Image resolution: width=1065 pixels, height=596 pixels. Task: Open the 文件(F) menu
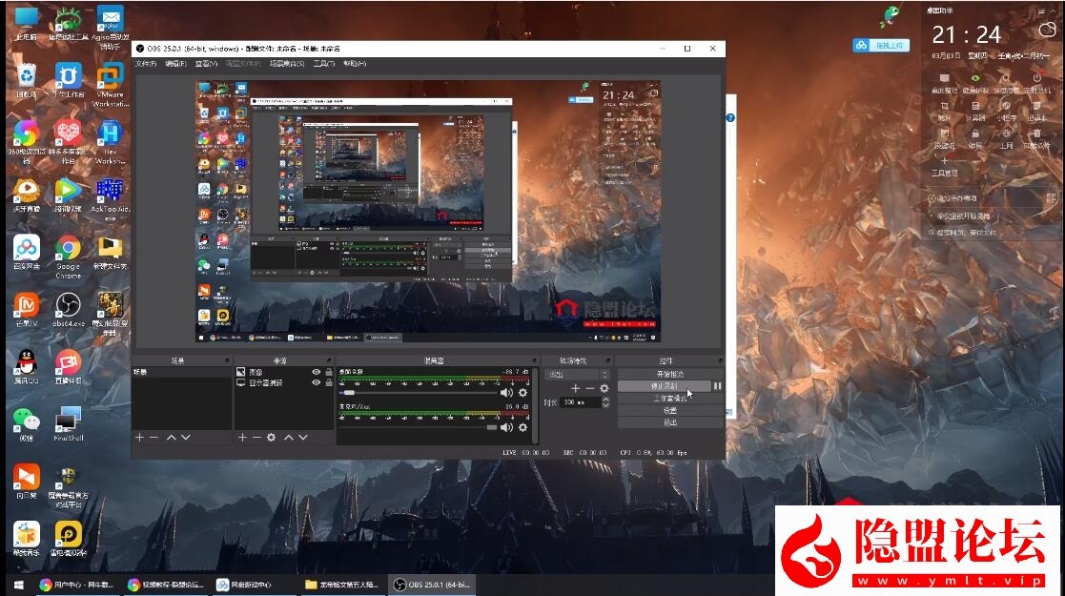point(146,64)
